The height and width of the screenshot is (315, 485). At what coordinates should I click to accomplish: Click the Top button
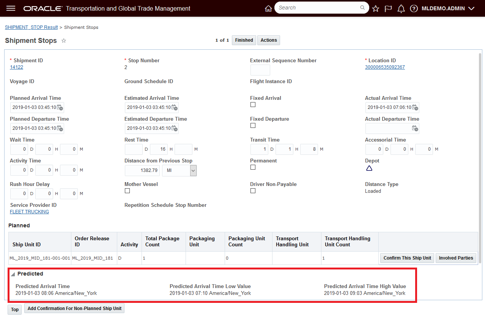[15, 309]
